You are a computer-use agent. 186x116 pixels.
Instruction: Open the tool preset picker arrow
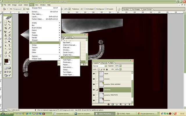[7, 9]
